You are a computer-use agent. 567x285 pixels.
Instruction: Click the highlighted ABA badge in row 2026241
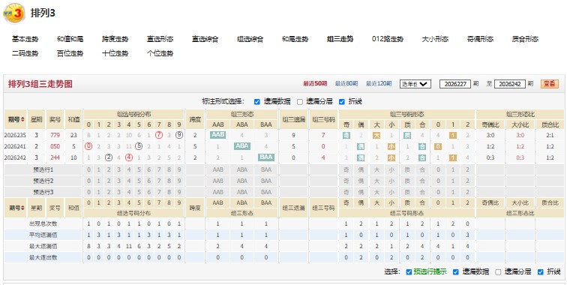(242, 146)
